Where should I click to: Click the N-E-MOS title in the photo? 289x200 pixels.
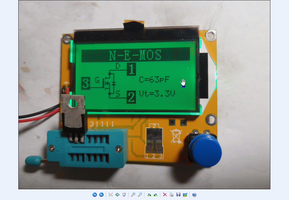[x=135, y=55]
